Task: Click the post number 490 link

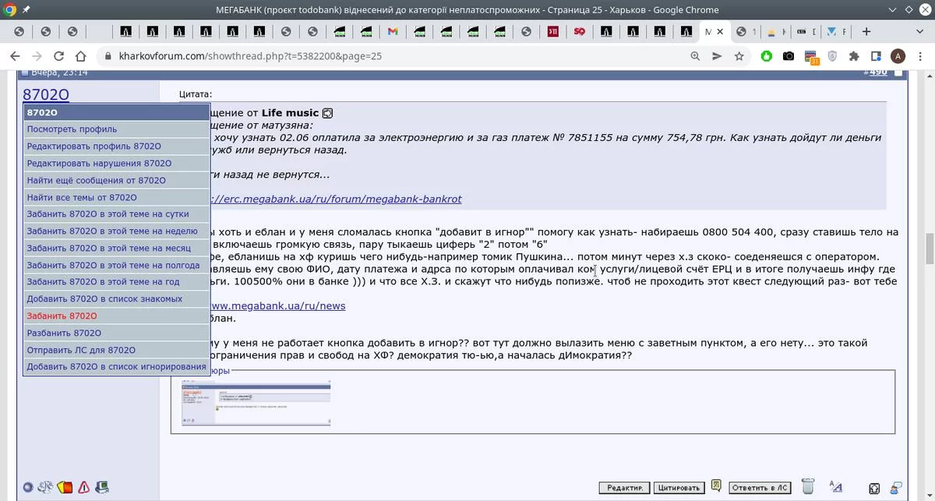Action: 878,72
